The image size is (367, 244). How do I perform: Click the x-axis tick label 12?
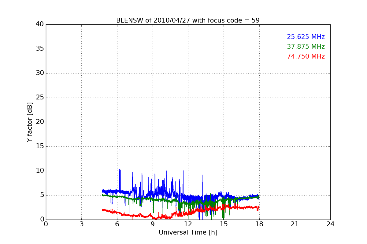pos(188,224)
